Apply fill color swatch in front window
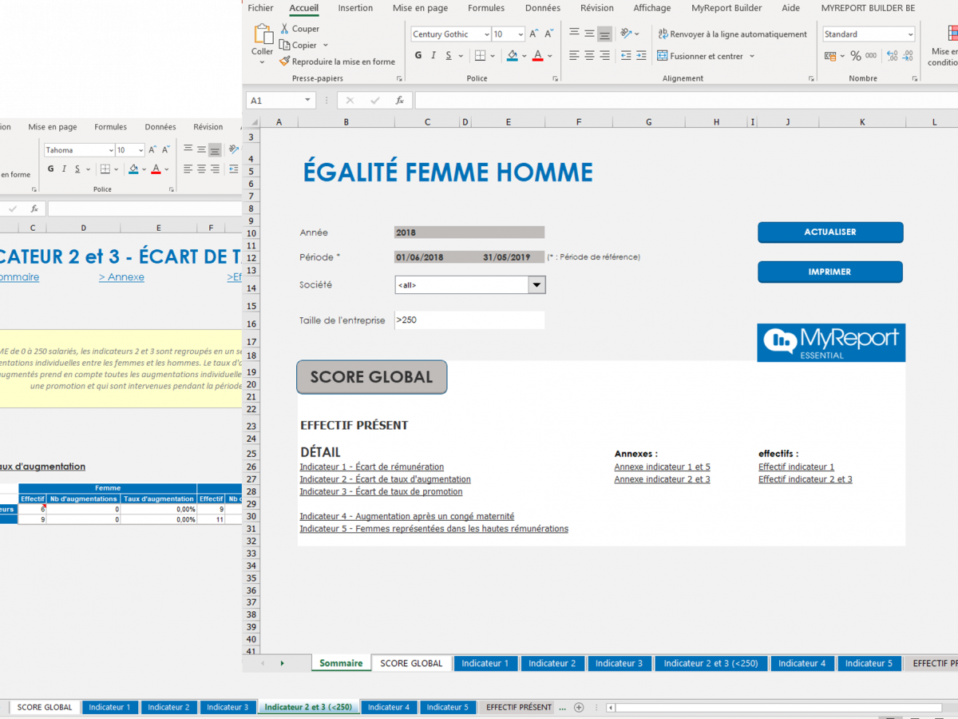958x719 pixels. point(512,56)
